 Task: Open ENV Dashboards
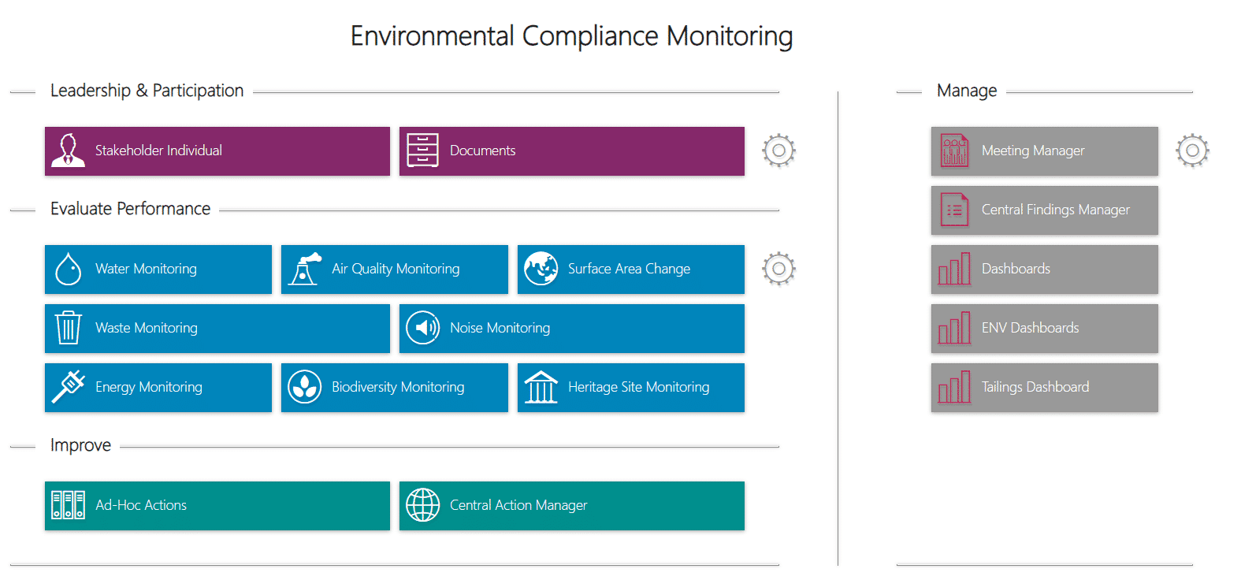click(x=1045, y=329)
